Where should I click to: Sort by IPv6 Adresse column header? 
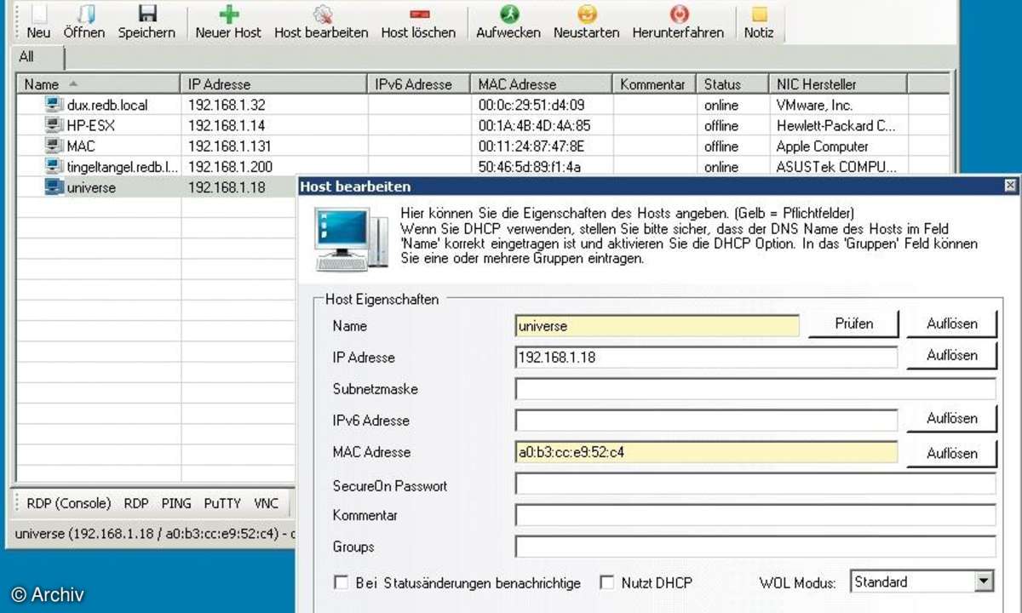419,84
